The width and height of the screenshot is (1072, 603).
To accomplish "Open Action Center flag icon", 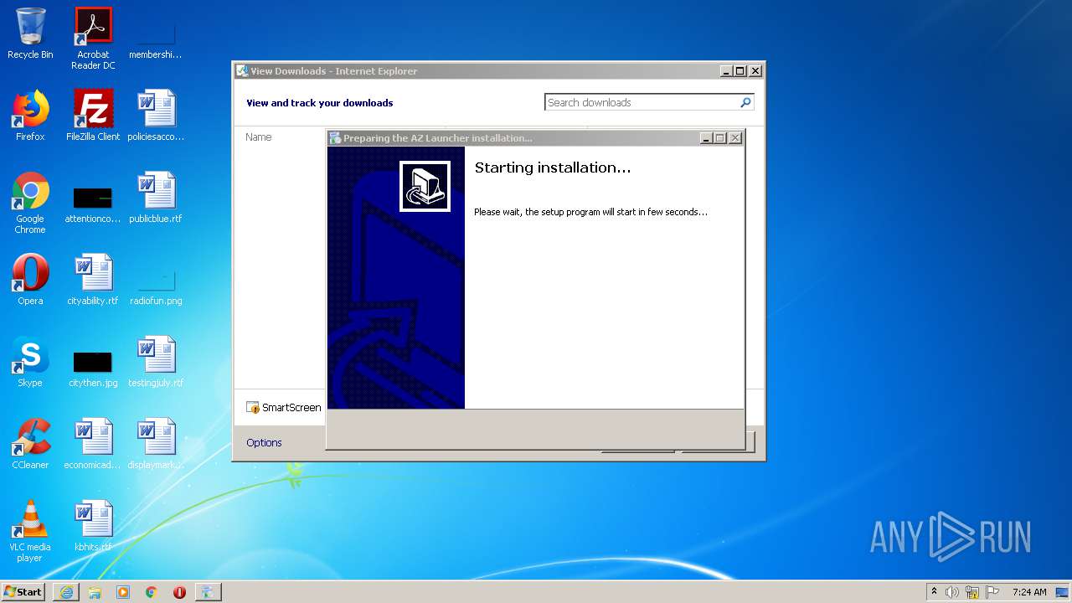I will click(992, 592).
